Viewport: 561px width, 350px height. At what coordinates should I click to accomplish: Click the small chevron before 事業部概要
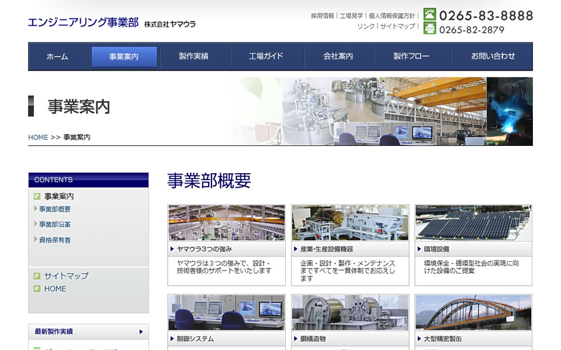[x=35, y=209]
